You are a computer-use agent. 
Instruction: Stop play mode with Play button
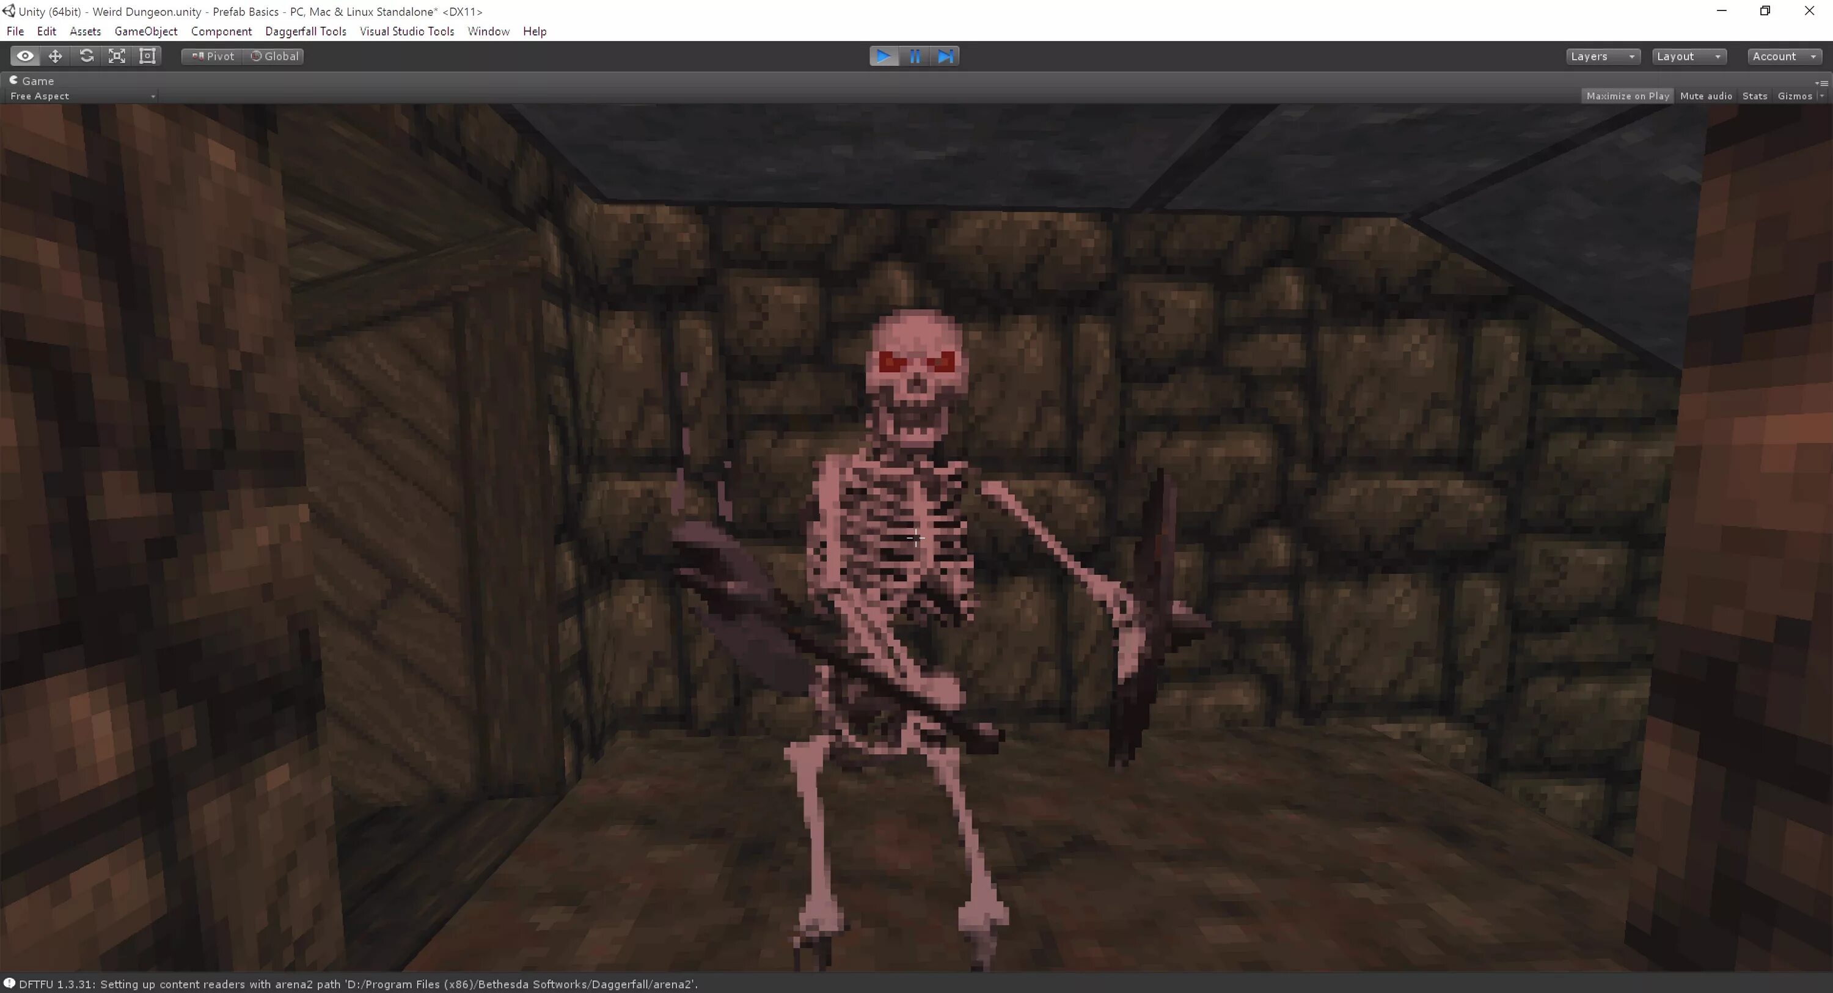(883, 56)
